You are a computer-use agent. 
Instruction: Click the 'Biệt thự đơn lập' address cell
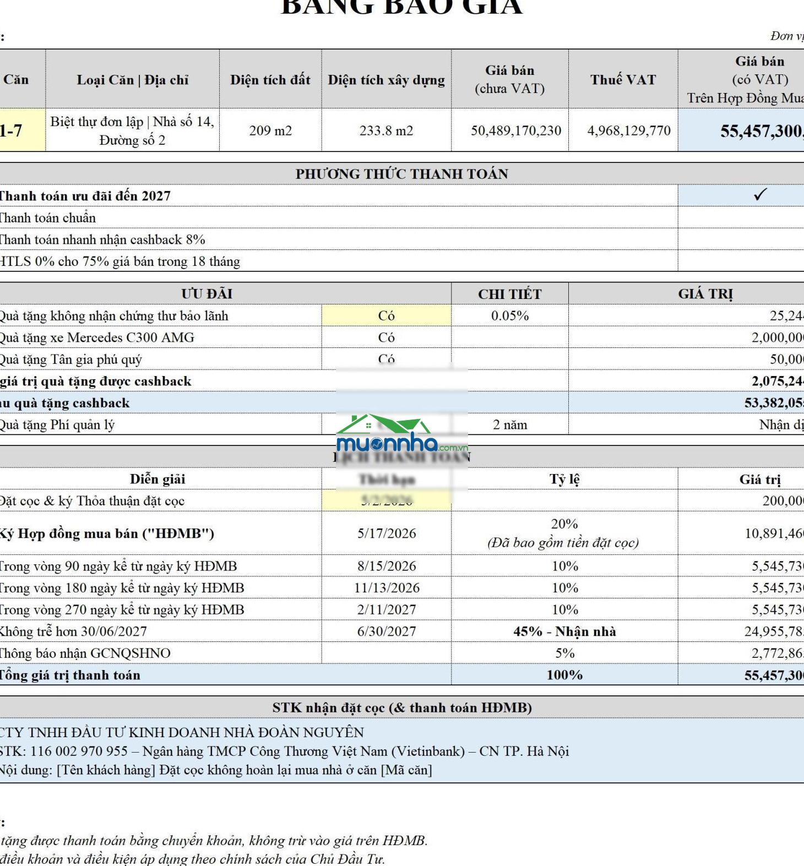pos(133,130)
